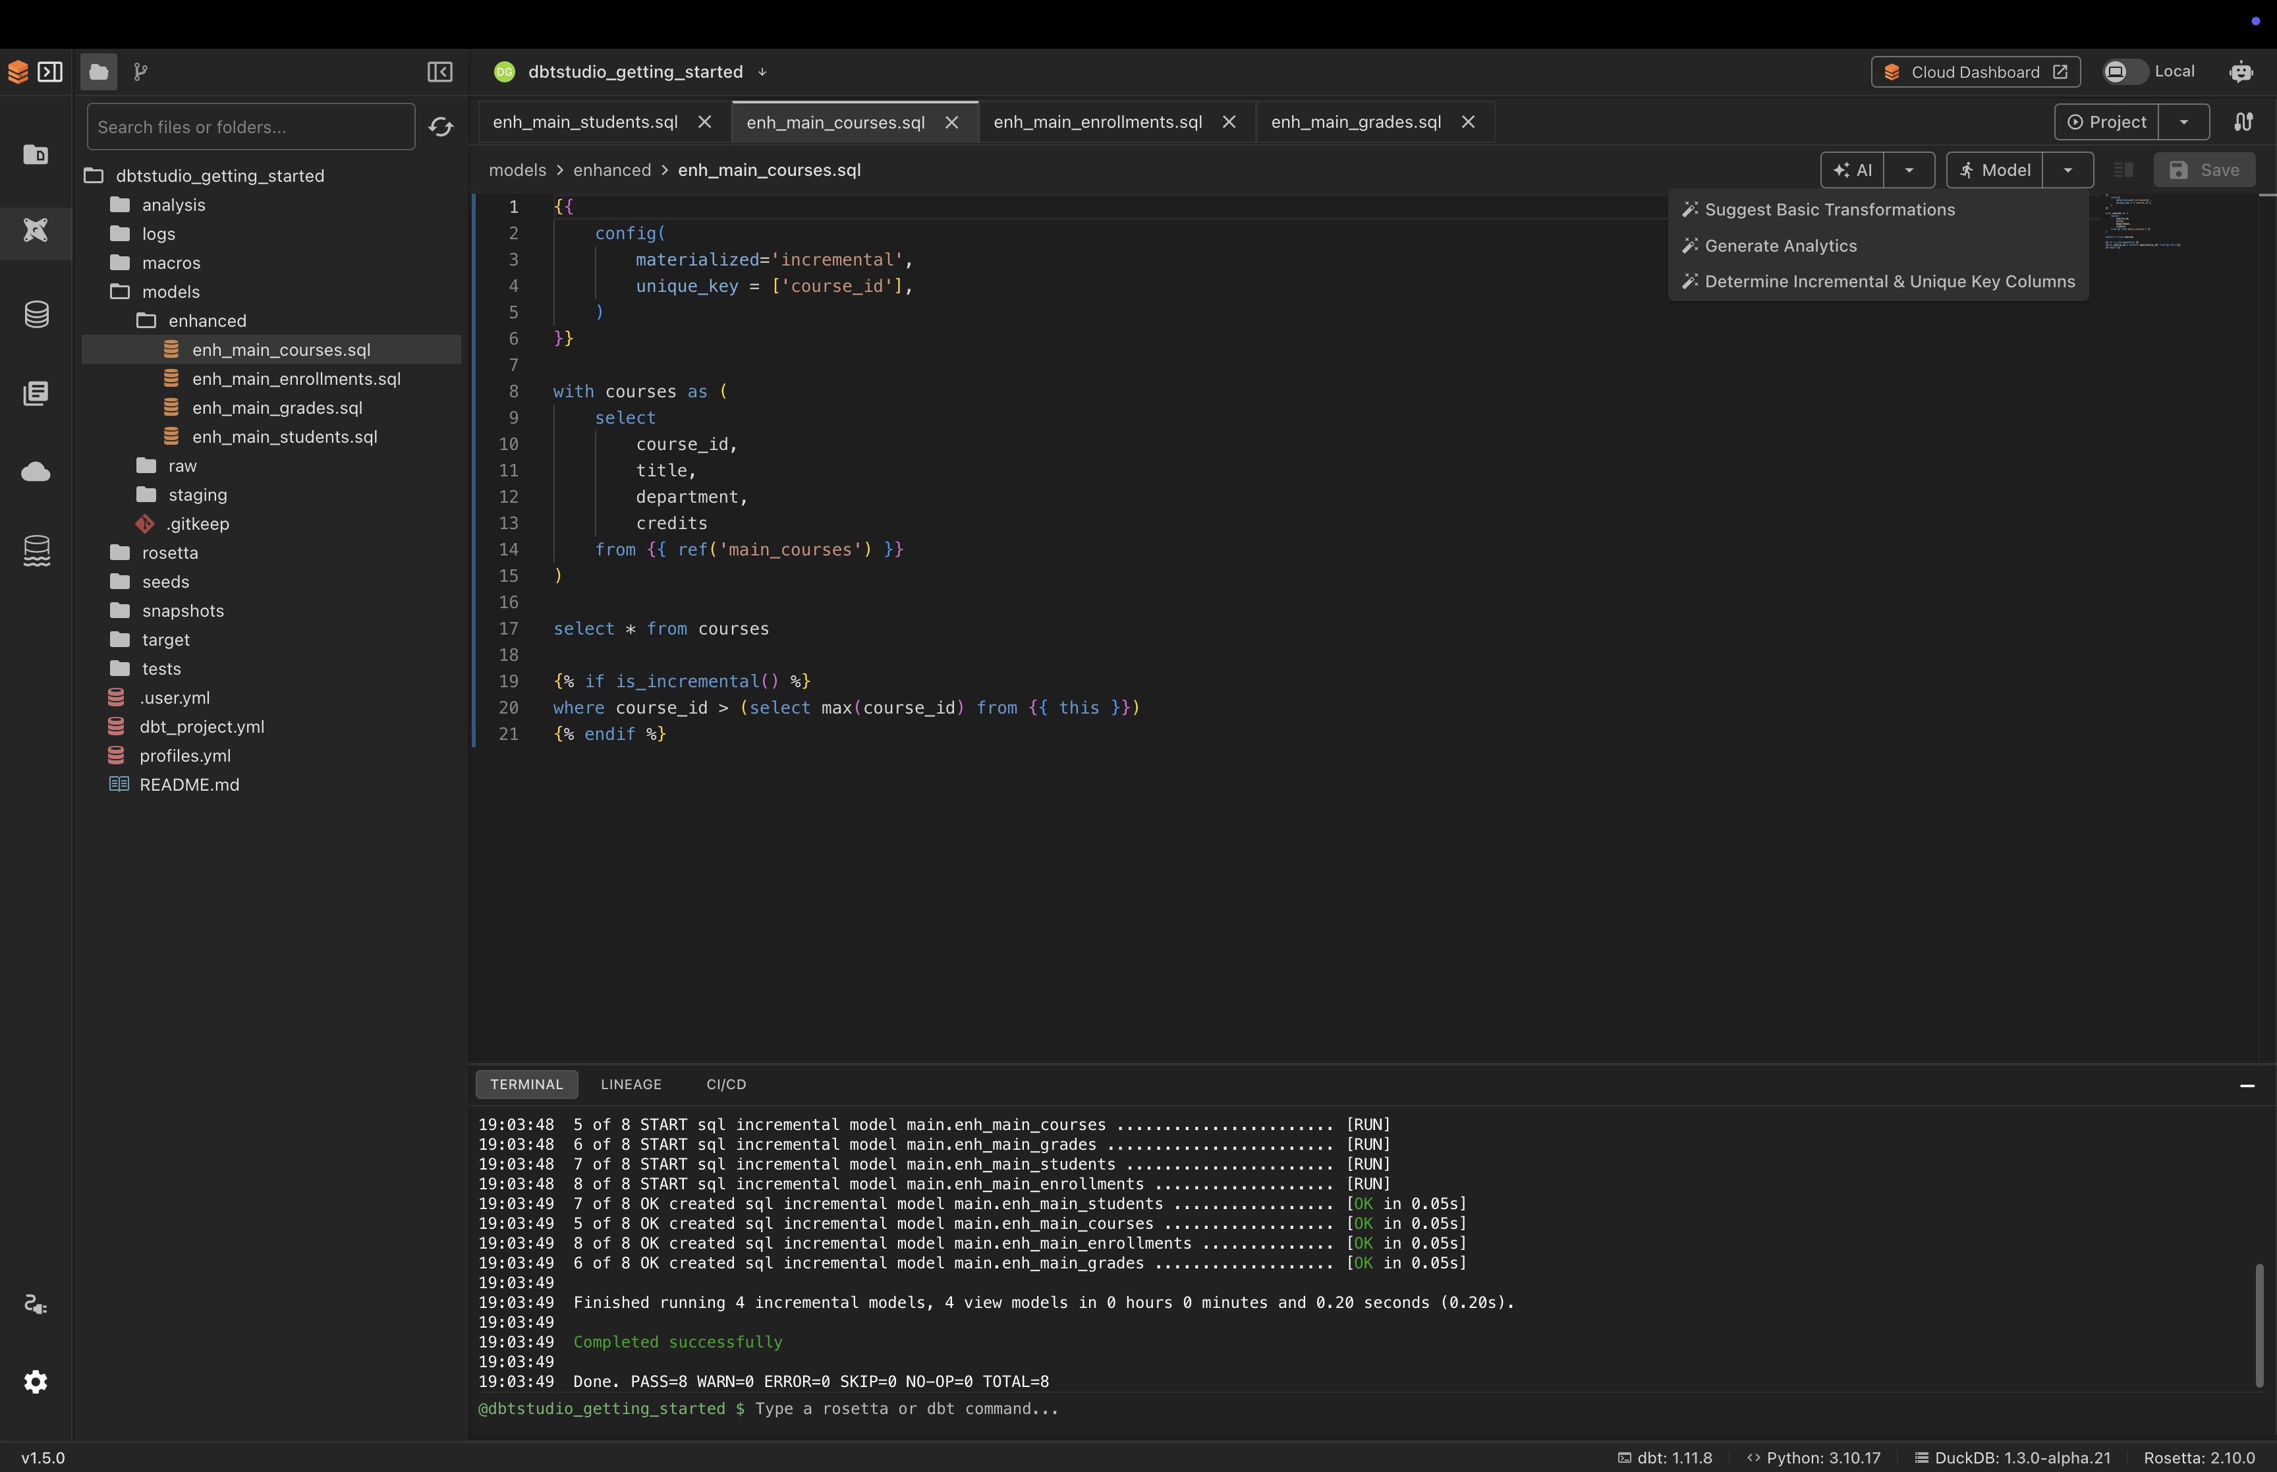Run the Model button

point(1994,170)
